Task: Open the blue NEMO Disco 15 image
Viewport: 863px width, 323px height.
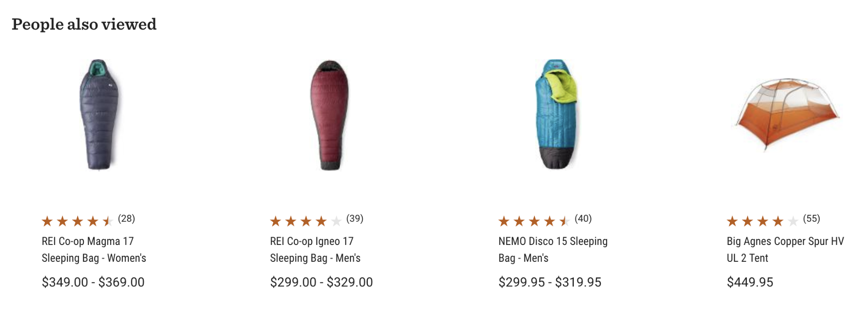Action: click(556, 115)
